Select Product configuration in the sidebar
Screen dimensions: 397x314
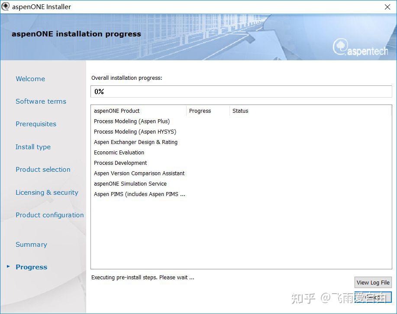click(x=49, y=215)
